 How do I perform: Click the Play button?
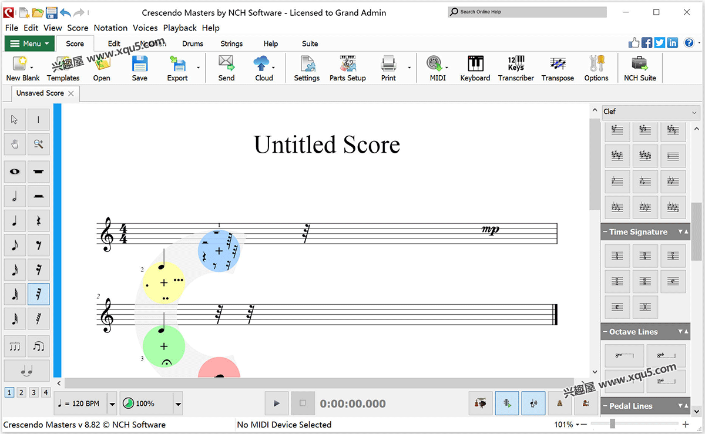276,403
